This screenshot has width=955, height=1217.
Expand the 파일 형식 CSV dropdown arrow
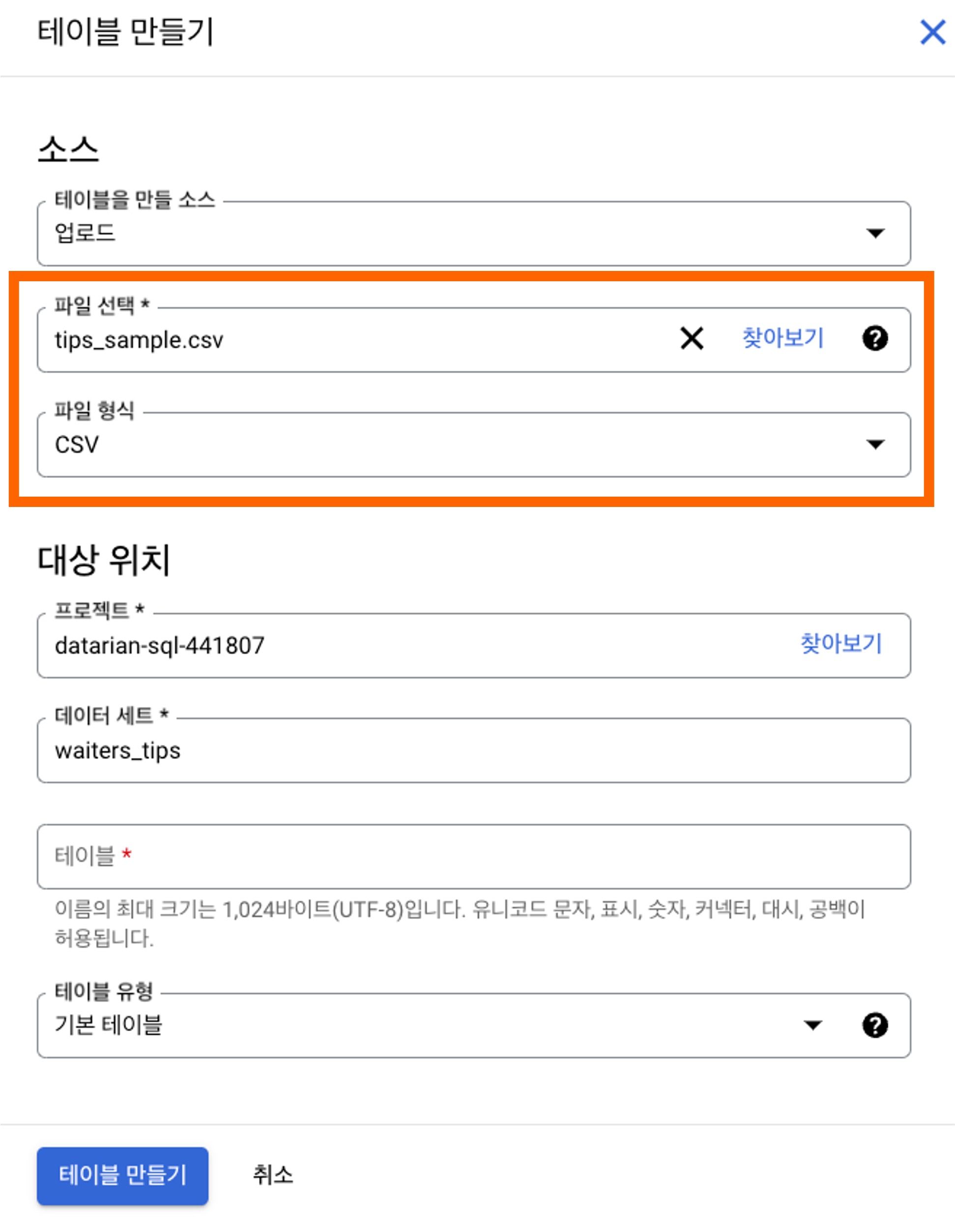875,444
